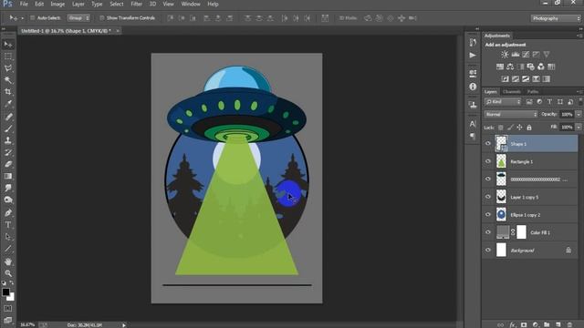
Task: Select the Line shape tool
Action: tap(8, 249)
